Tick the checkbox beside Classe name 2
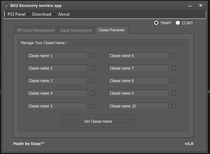The width and height of the screenshot is (210, 154). 92,68
